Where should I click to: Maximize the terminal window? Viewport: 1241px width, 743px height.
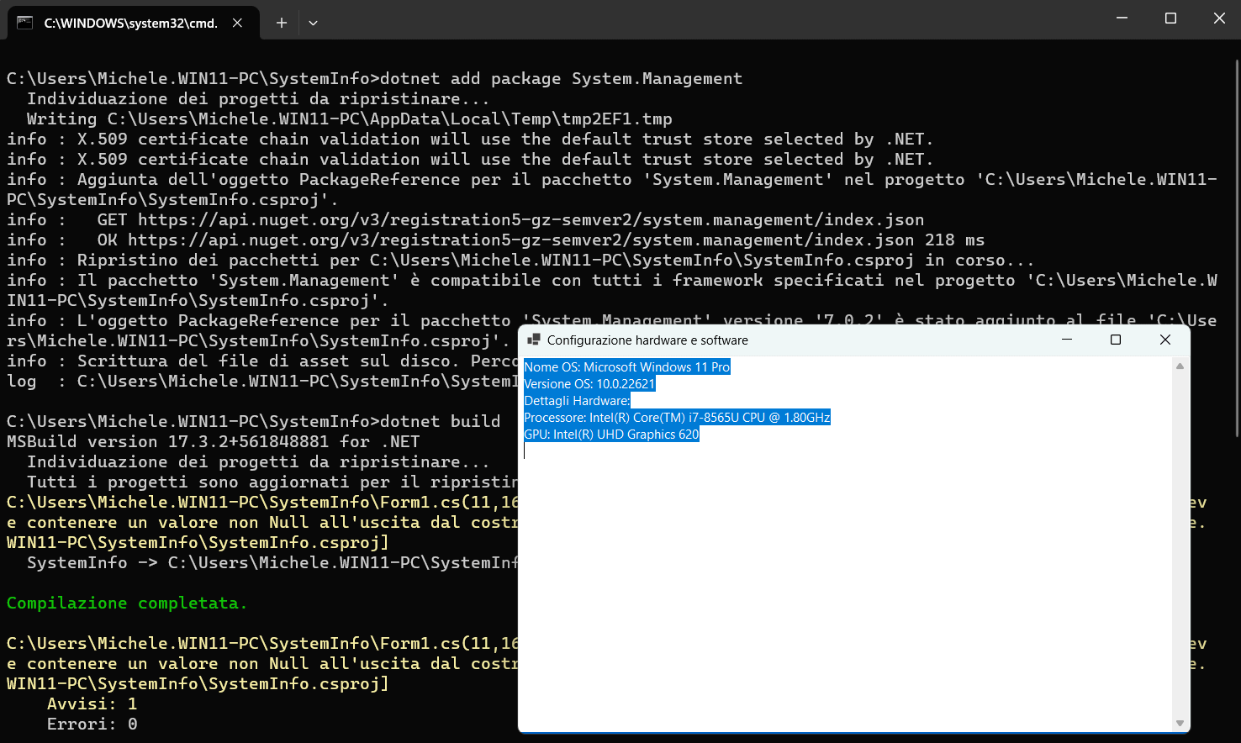pyautogui.click(x=1170, y=18)
